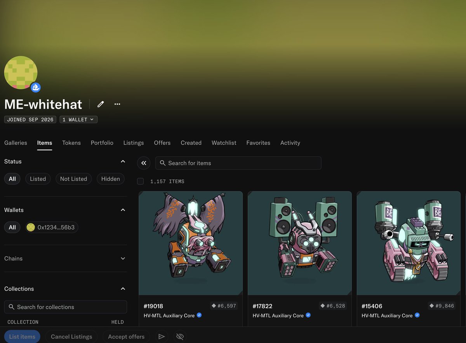Click the Search for collections field

(66, 307)
